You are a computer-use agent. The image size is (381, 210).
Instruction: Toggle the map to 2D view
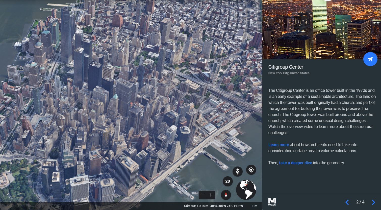(227, 181)
